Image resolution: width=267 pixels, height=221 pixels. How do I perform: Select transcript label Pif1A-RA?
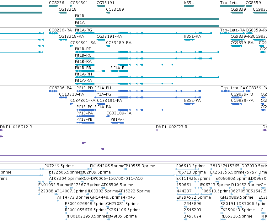(x=83, y=80)
